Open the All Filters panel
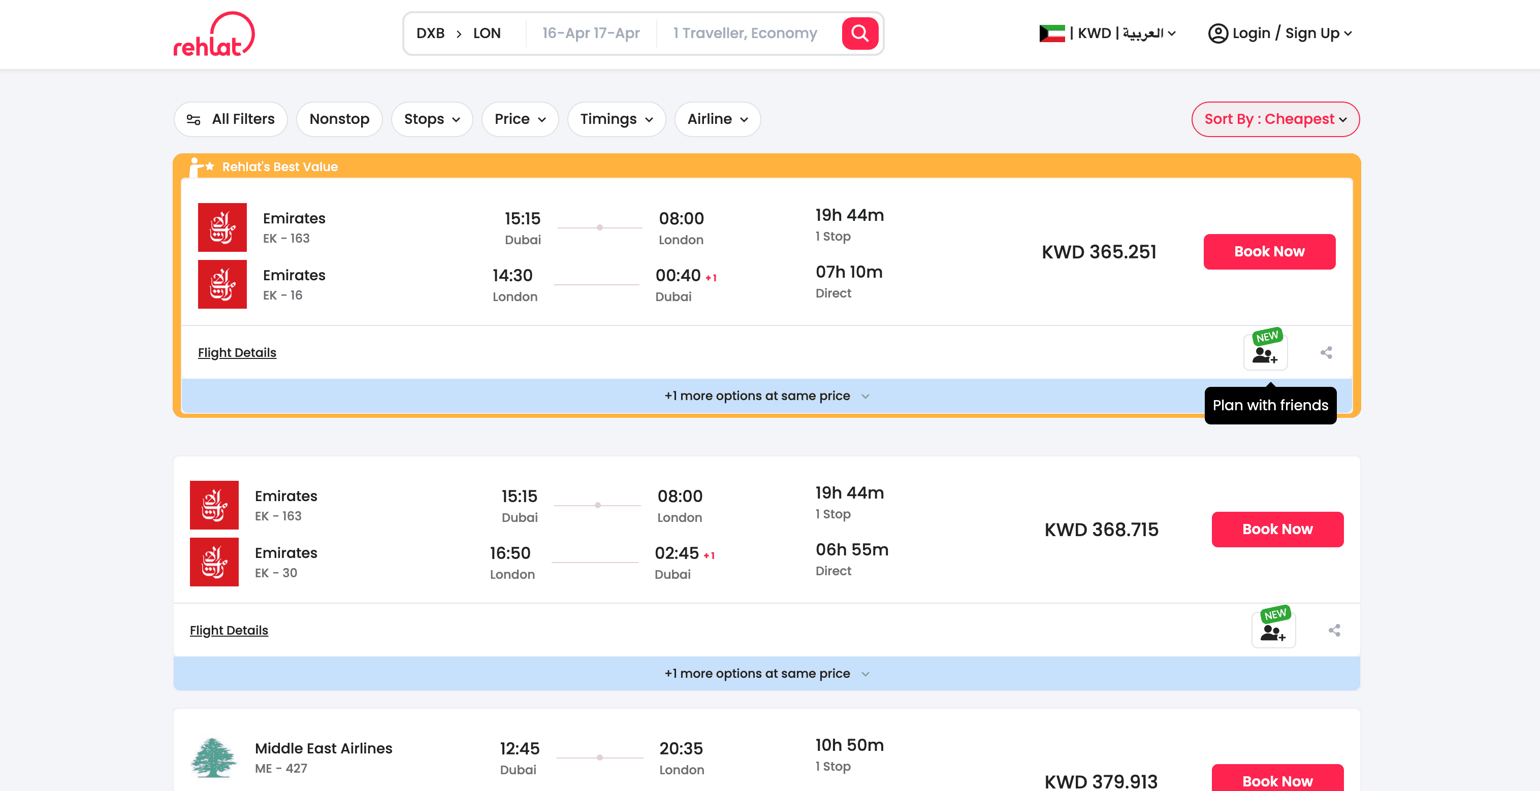The width and height of the screenshot is (1540, 791). pyautogui.click(x=231, y=119)
